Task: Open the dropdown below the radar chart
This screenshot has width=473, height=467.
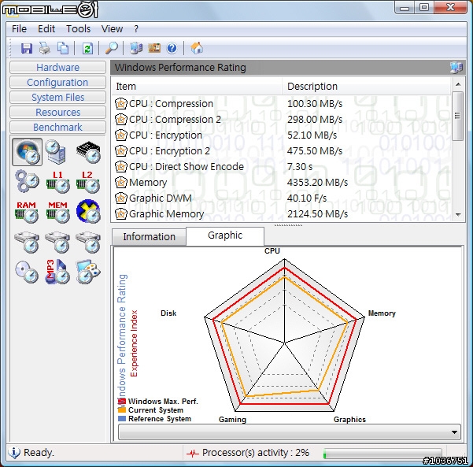Action: coord(290,432)
